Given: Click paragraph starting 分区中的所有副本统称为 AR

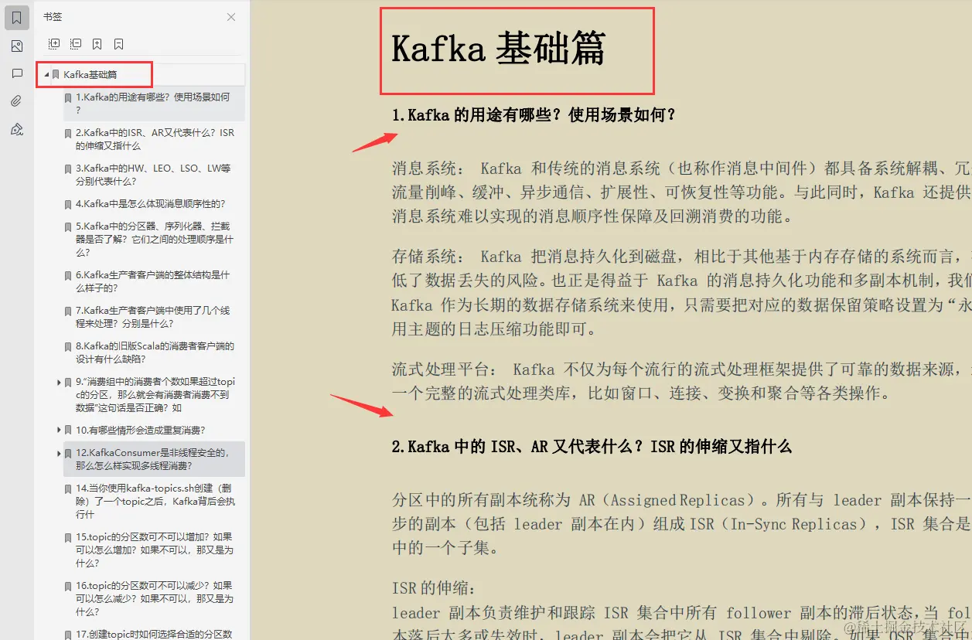Looking at the screenshot, I should (x=682, y=524).
